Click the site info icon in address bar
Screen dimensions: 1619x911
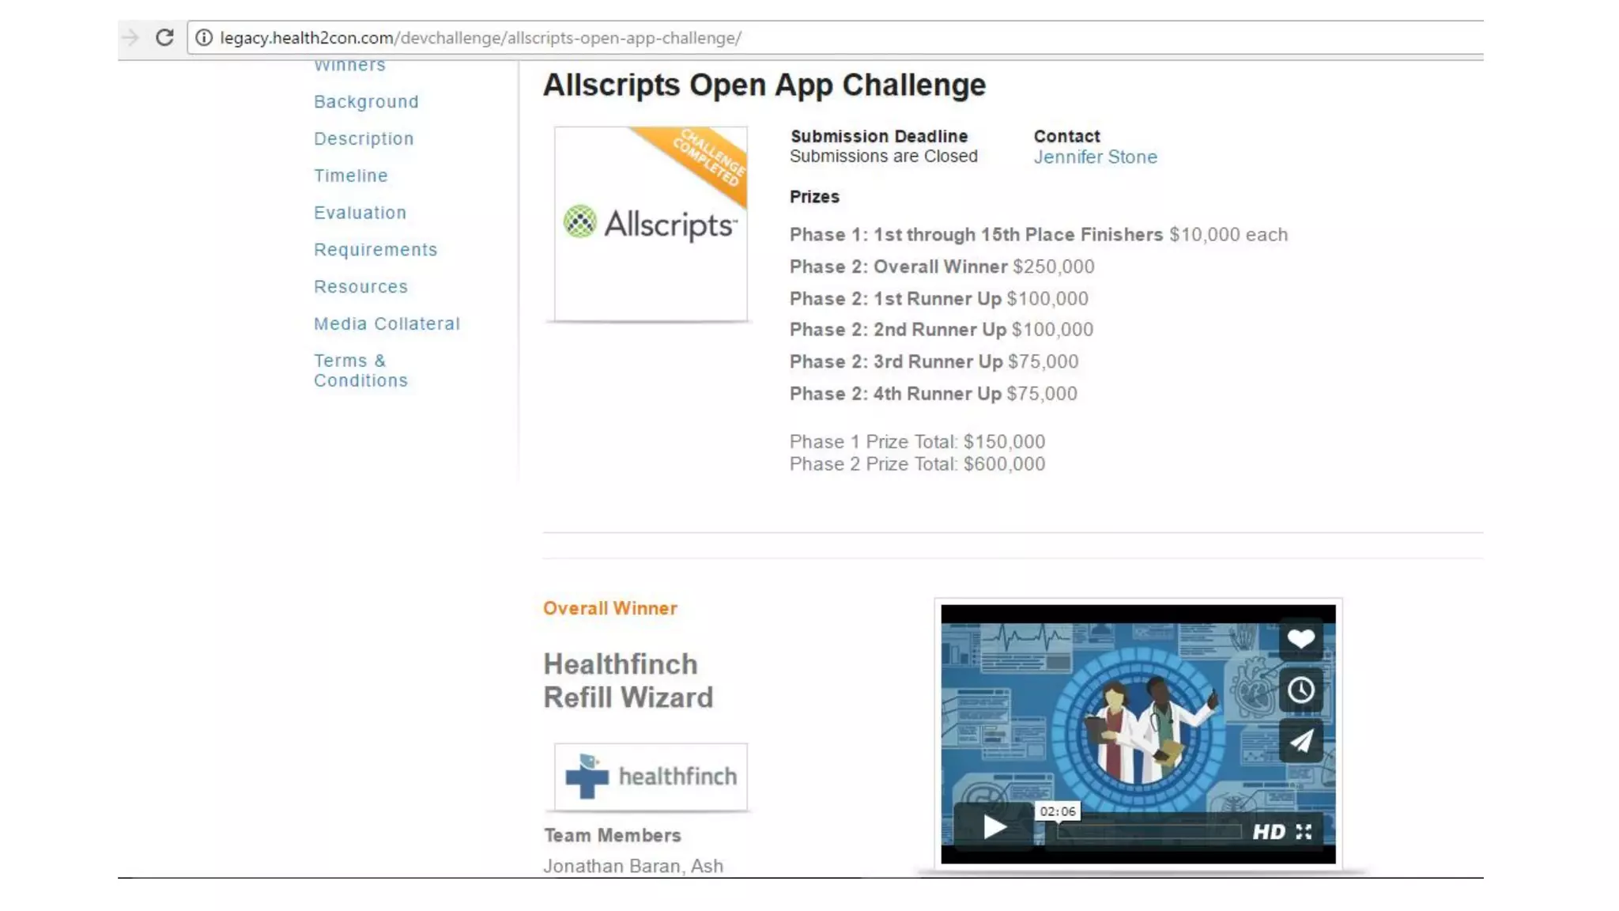click(x=204, y=37)
